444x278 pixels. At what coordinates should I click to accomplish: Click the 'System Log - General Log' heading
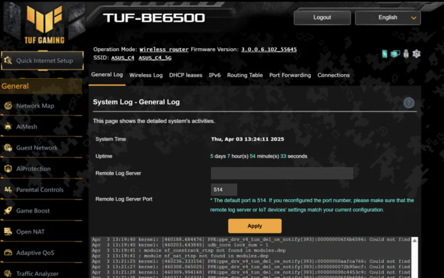pyautogui.click(x=136, y=102)
